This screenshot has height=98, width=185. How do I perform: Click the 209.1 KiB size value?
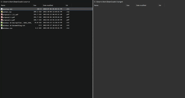(x=38, y=12)
